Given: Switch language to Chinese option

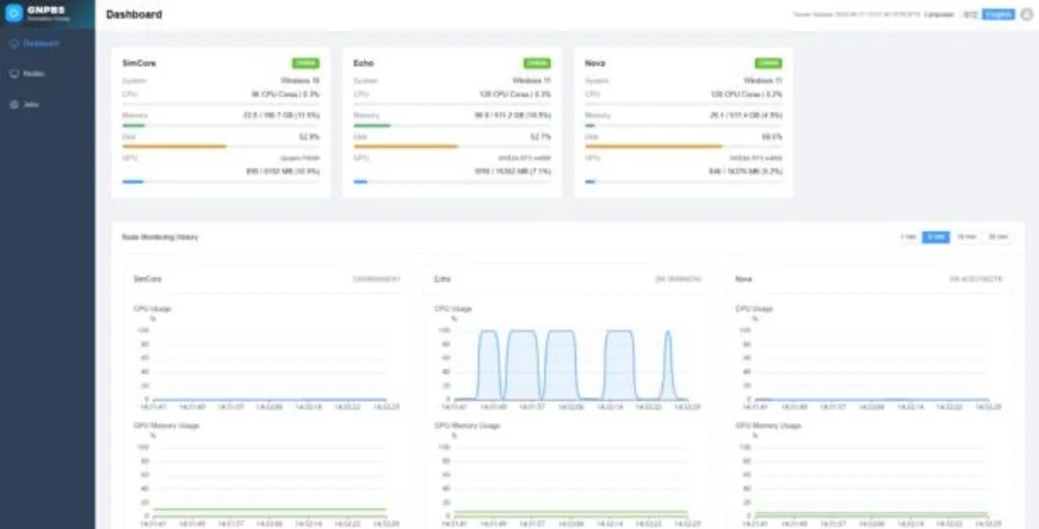Looking at the screenshot, I should (x=971, y=14).
